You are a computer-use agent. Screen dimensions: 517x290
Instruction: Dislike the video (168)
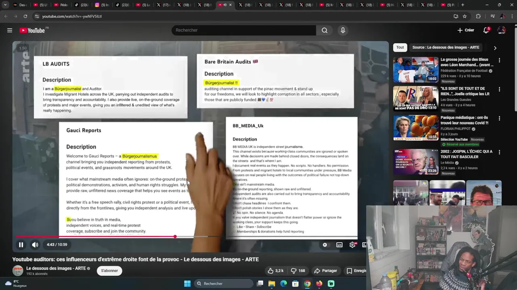298,271
